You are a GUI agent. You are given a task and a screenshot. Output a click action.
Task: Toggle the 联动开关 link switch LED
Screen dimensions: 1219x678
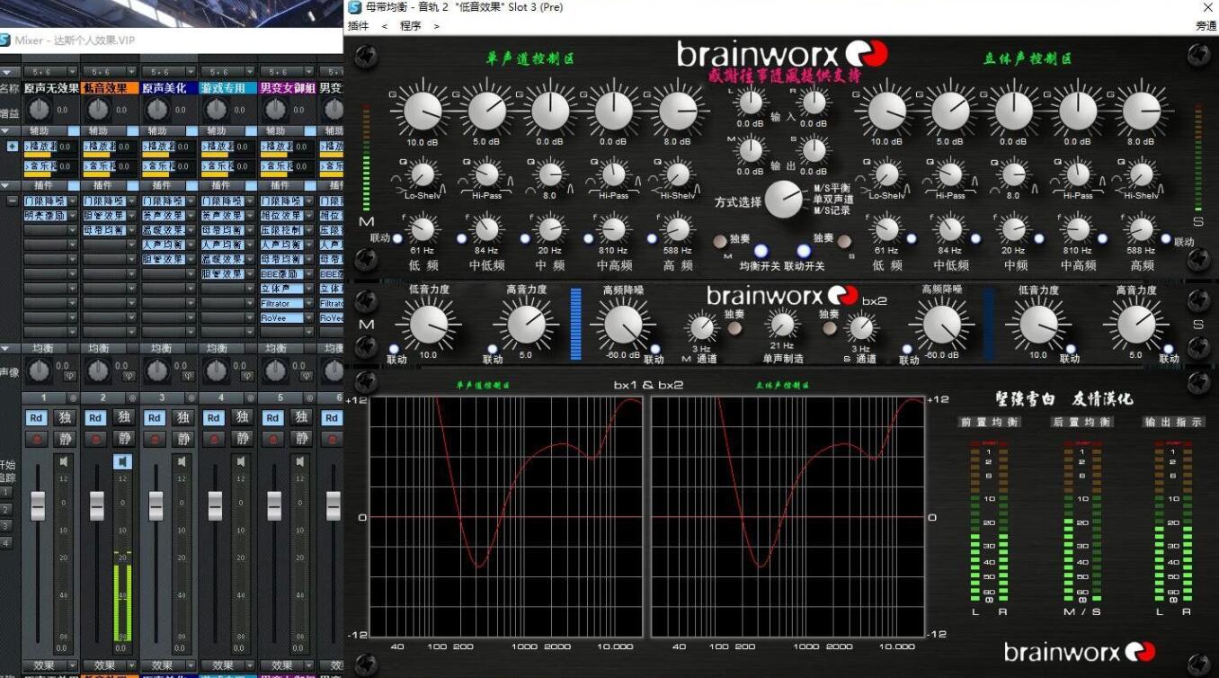click(804, 251)
